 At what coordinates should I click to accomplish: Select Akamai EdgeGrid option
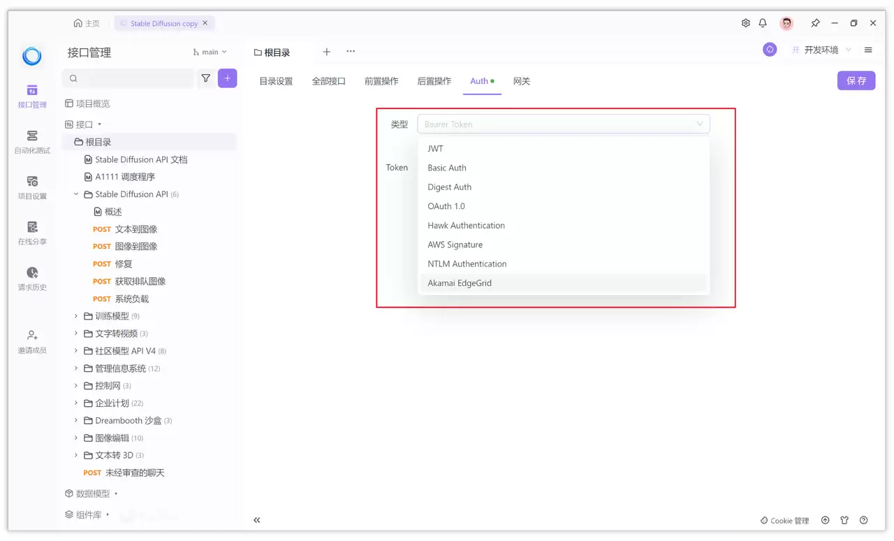564,283
